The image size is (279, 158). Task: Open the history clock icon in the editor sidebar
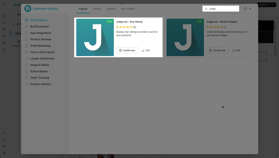(x=4, y=30)
